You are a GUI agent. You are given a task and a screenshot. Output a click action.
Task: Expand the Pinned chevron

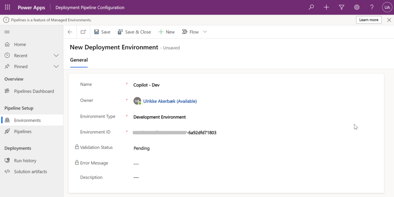pyautogui.click(x=56, y=66)
